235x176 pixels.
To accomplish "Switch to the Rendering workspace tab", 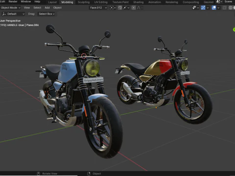I will [172, 2].
